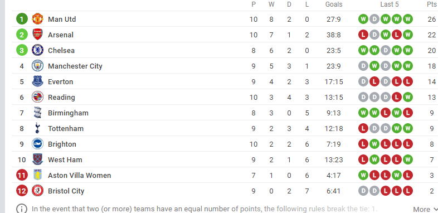The image size is (438, 213).
Task: Click the red position 11 badge
Action: pyautogui.click(x=22, y=176)
